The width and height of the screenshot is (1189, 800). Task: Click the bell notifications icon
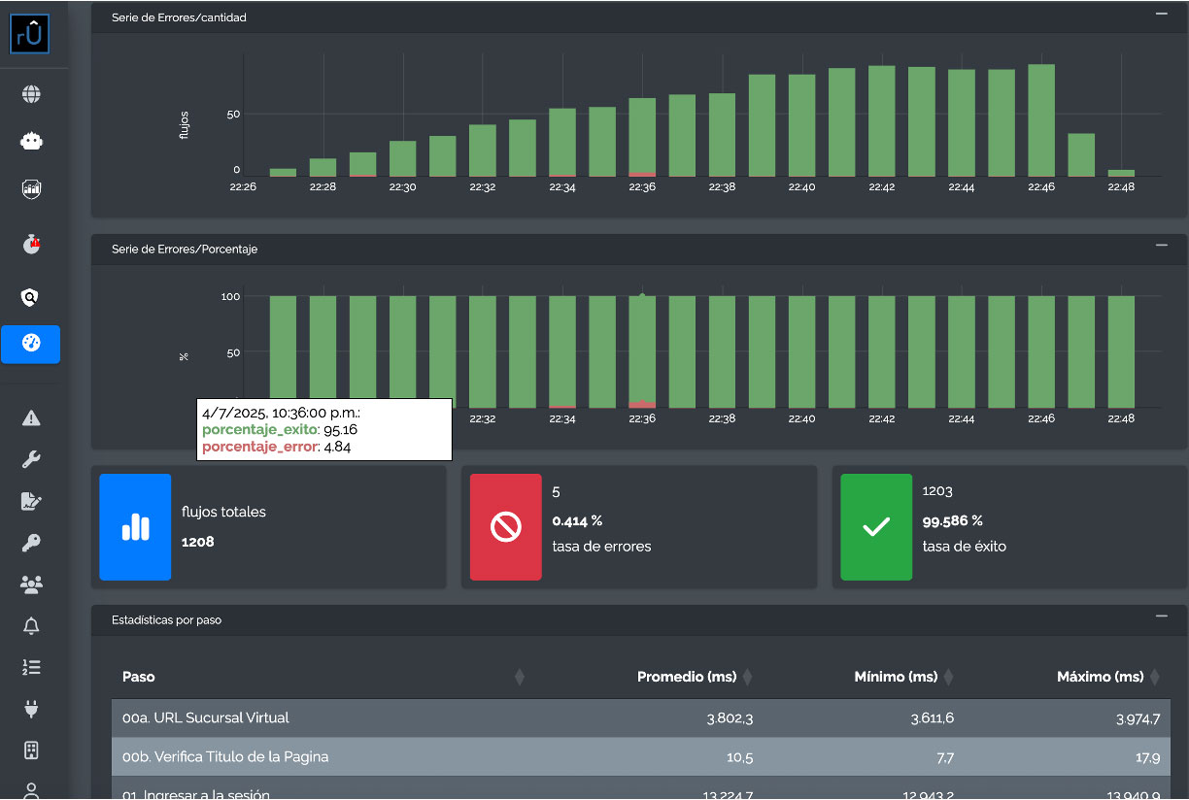click(x=31, y=626)
